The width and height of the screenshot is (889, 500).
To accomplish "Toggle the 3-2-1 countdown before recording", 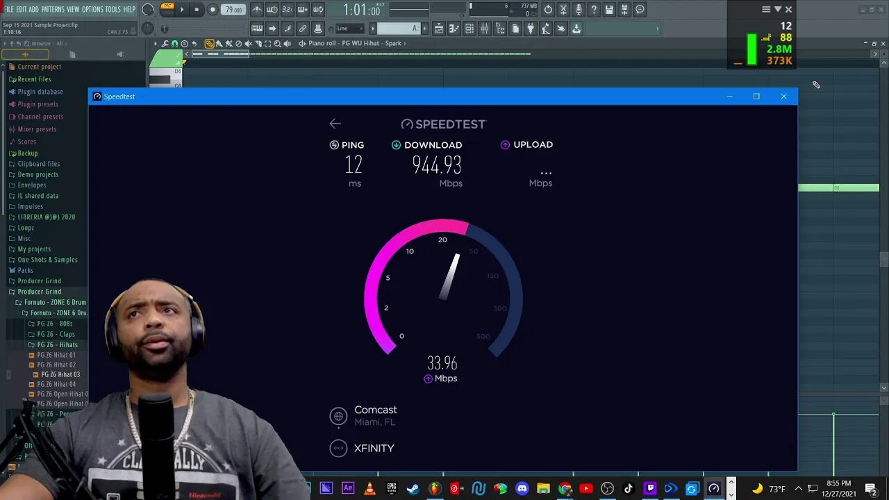I will pyautogui.click(x=288, y=10).
